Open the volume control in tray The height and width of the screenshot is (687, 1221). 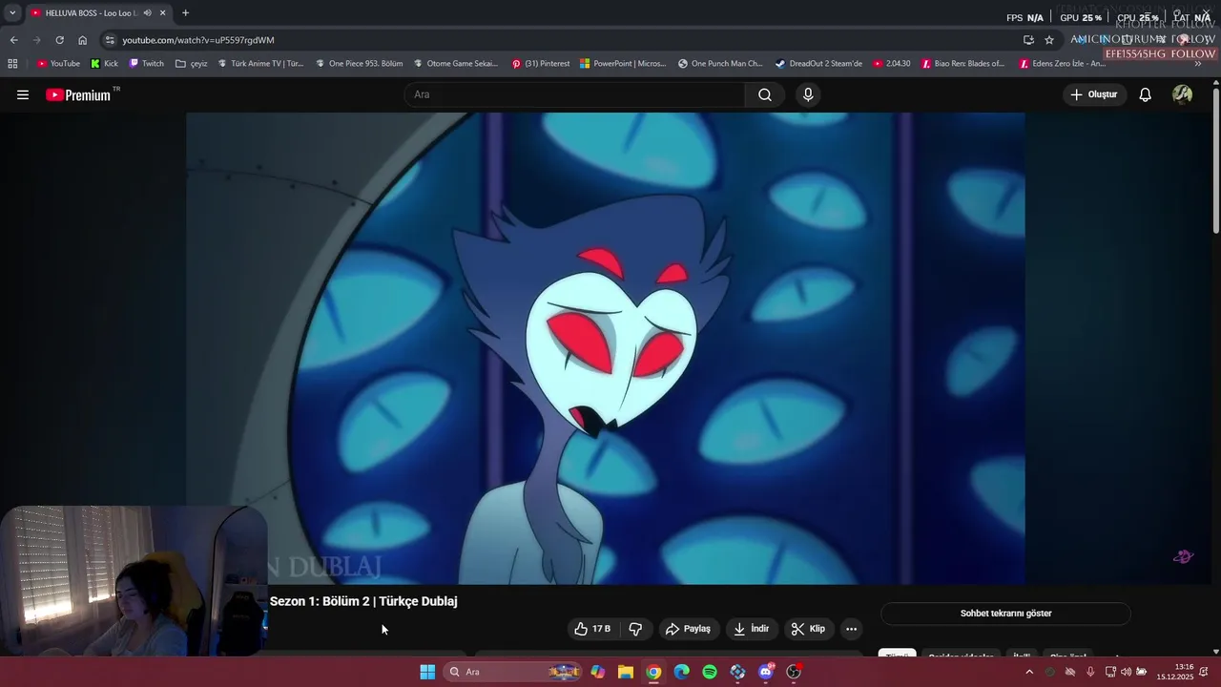(x=1126, y=672)
